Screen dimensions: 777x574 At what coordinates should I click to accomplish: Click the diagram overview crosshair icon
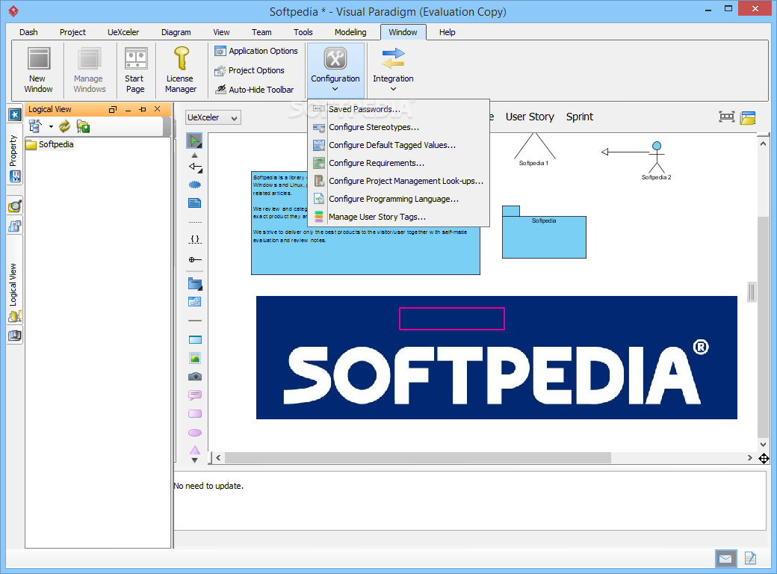pos(764,458)
